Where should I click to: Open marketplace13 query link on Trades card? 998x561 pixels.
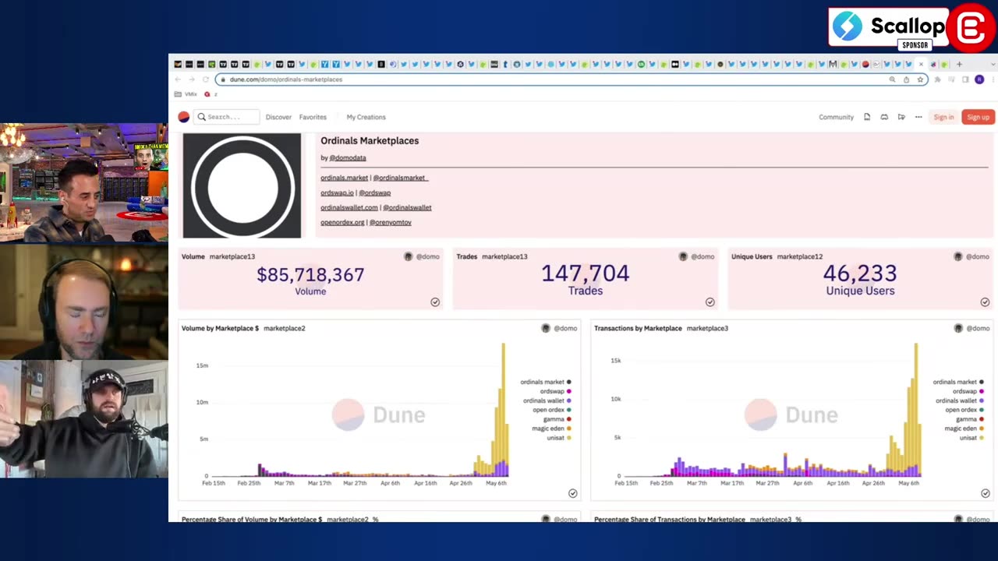504,256
